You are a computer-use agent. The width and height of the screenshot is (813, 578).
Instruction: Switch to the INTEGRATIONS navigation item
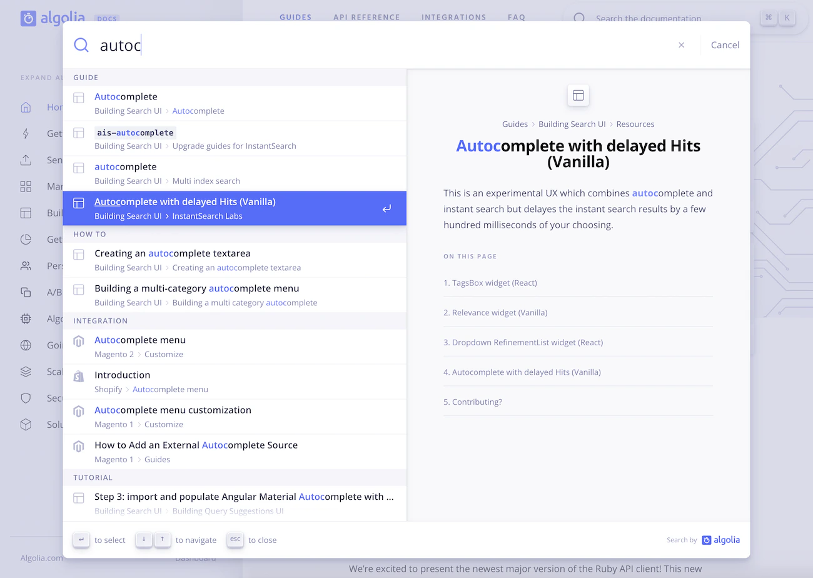pyautogui.click(x=454, y=17)
